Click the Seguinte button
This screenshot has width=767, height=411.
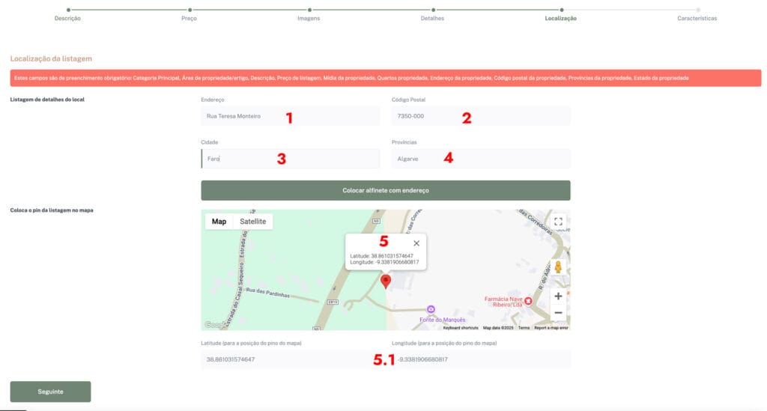50,392
